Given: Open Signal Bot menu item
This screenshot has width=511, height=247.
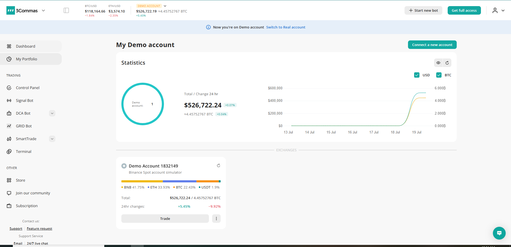Looking at the screenshot, I should point(24,101).
